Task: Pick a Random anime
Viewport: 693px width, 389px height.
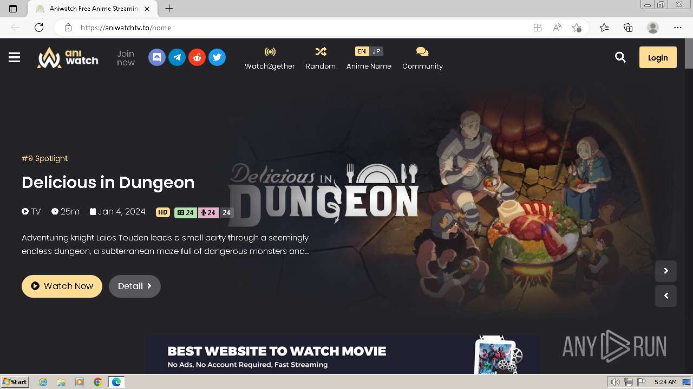Action: [x=321, y=58]
